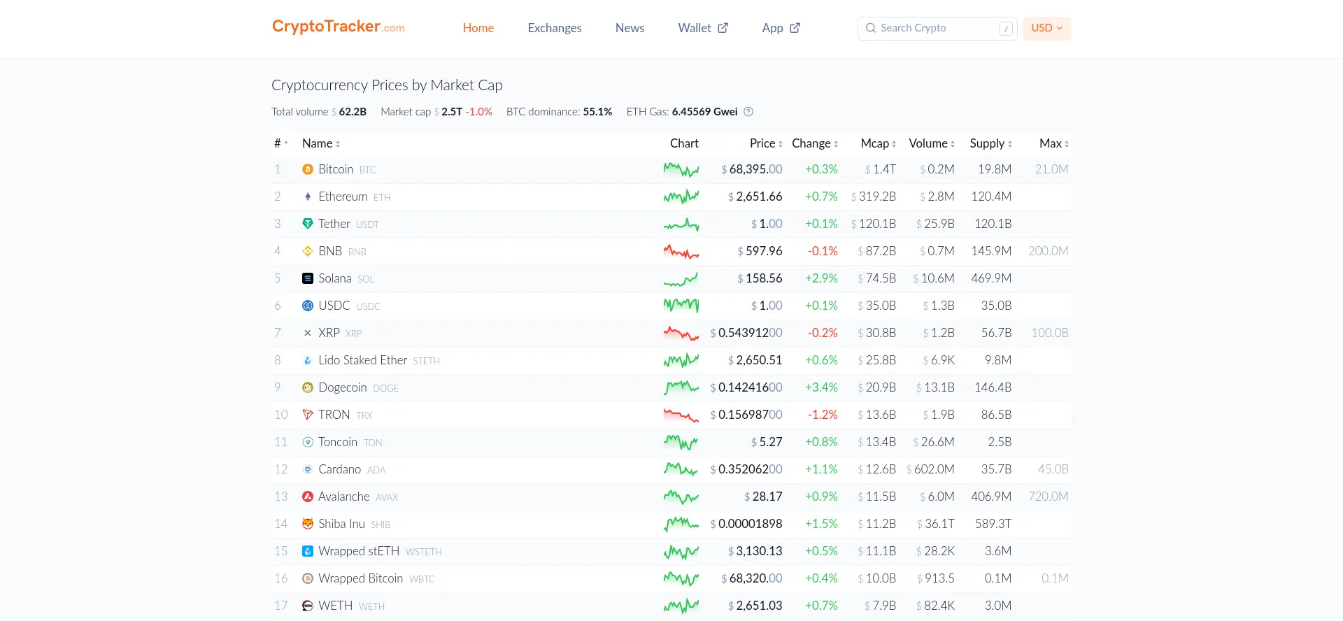Click the Avalanche red logo icon
This screenshot has width=1343, height=621.
[x=307, y=497]
